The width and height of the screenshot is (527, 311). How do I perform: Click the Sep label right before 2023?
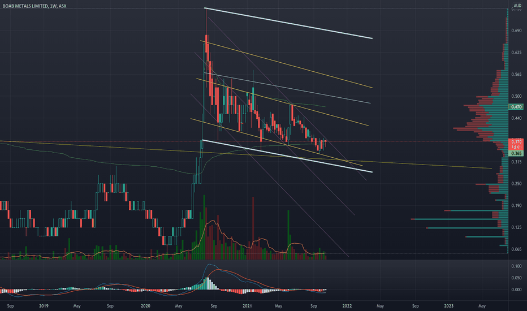(416, 306)
